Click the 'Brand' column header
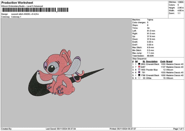The width and height of the screenshot is (185, 131). [x=169, y=61]
